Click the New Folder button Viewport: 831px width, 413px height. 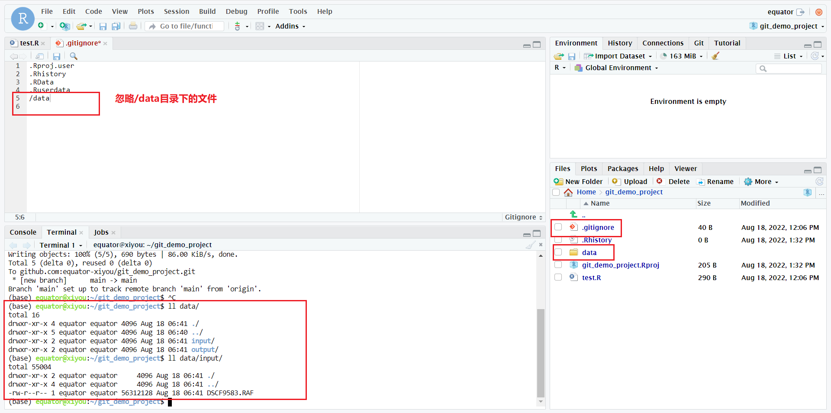(x=578, y=182)
